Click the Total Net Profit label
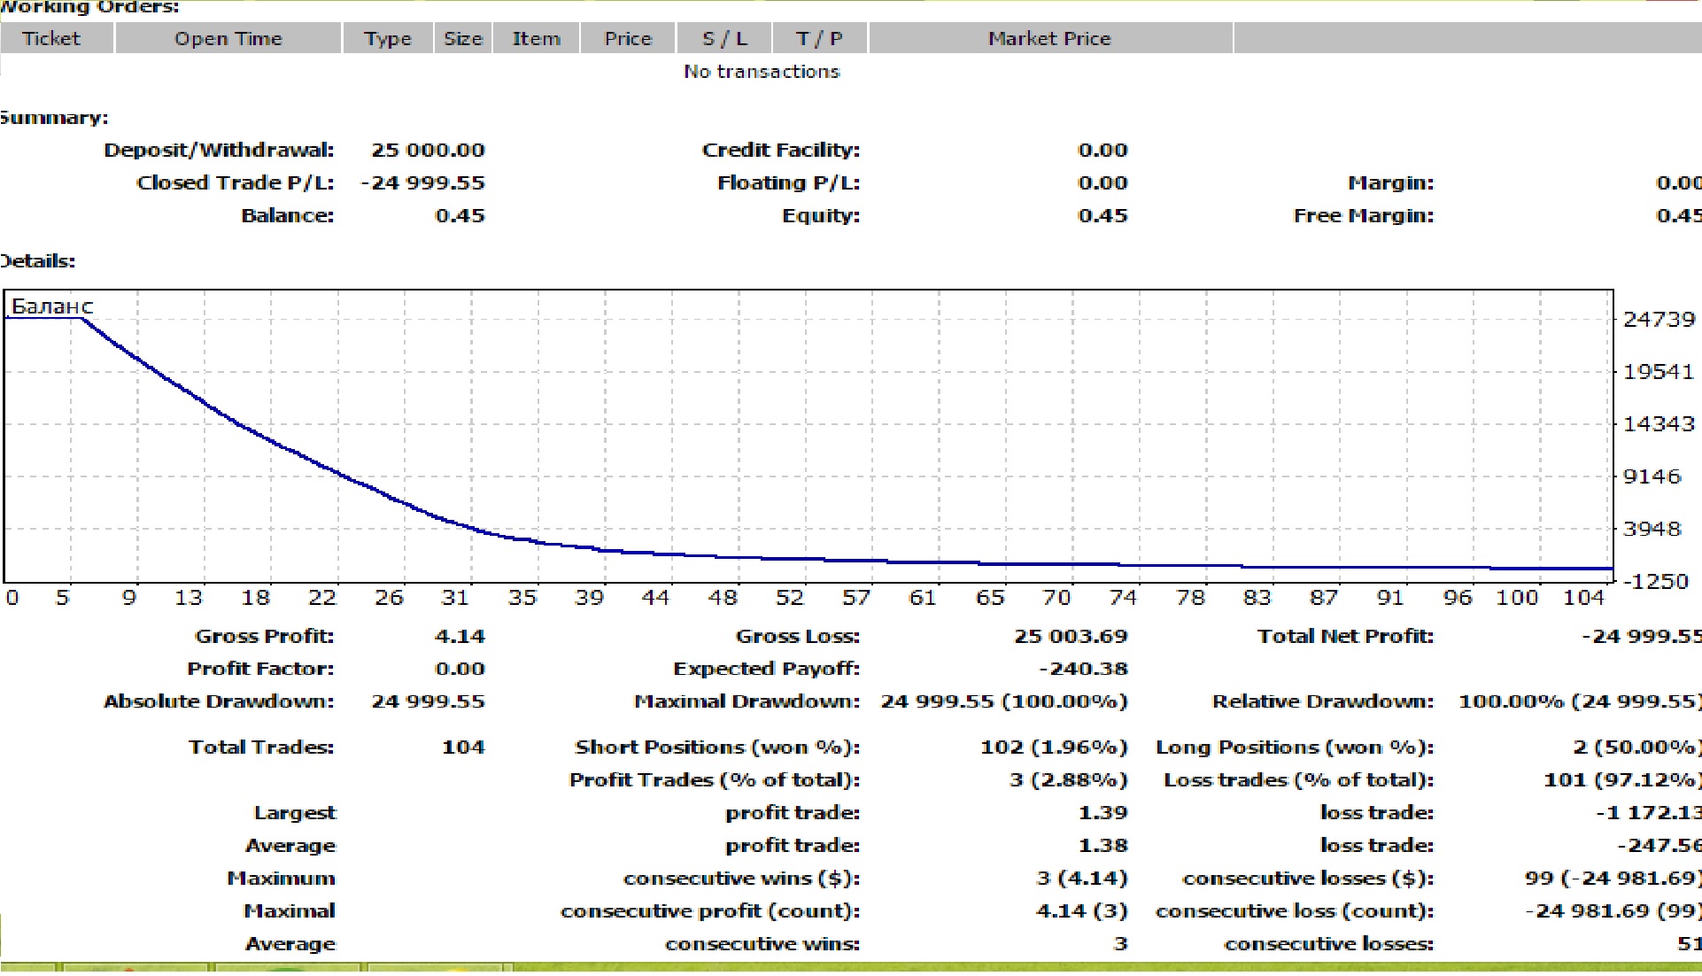 tap(1345, 636)
